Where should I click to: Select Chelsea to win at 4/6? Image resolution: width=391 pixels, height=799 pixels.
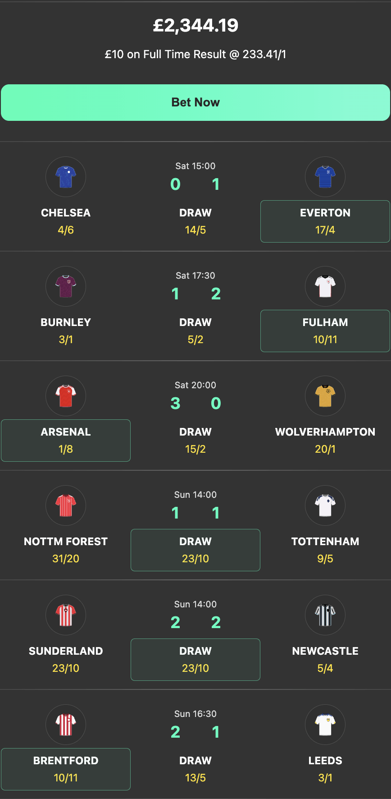(x=66, y=221)
